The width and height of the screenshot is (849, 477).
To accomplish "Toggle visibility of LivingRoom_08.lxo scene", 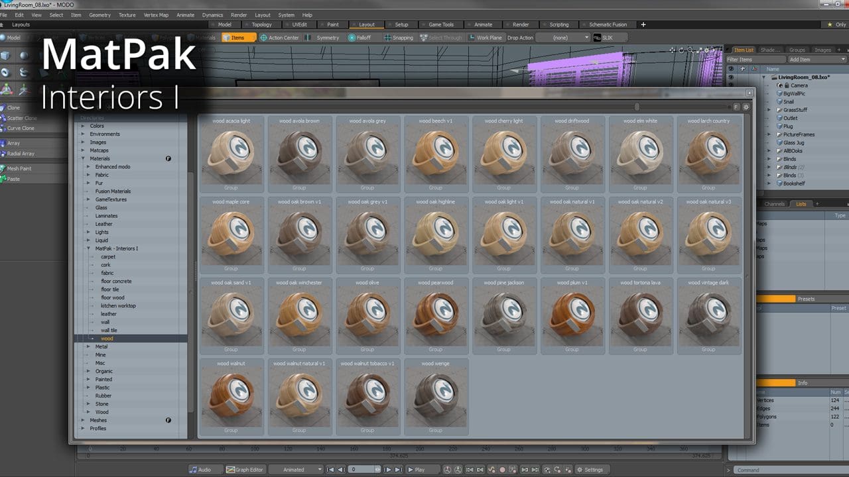I will (732, 78).
